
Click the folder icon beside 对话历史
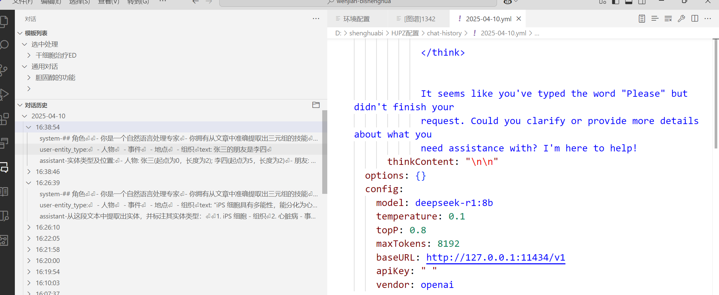pos(316,105)
